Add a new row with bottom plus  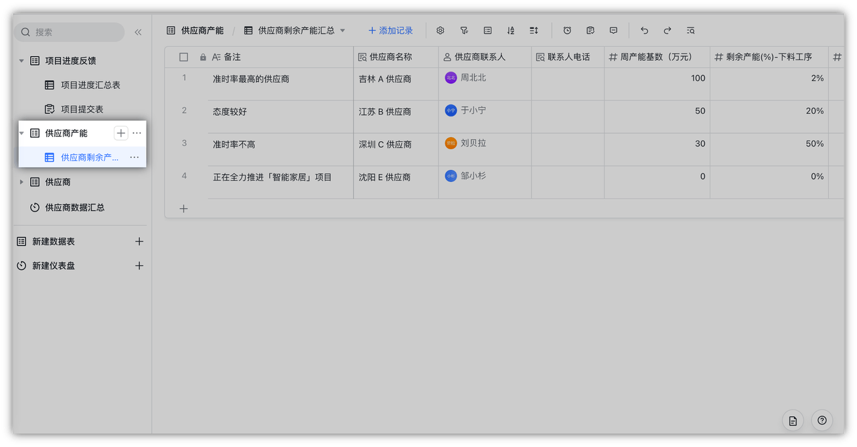183,209
